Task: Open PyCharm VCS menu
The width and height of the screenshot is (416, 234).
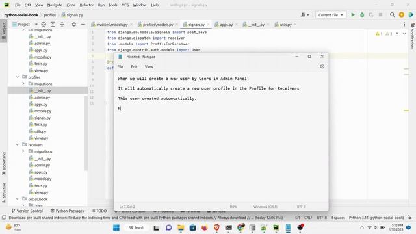Action: pyautogui.click(x=125, y=5)
